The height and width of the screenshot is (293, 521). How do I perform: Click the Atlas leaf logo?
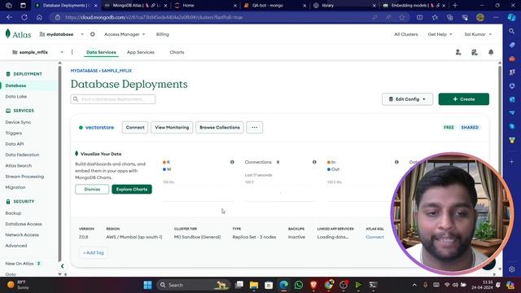click(x=8, y=34)
